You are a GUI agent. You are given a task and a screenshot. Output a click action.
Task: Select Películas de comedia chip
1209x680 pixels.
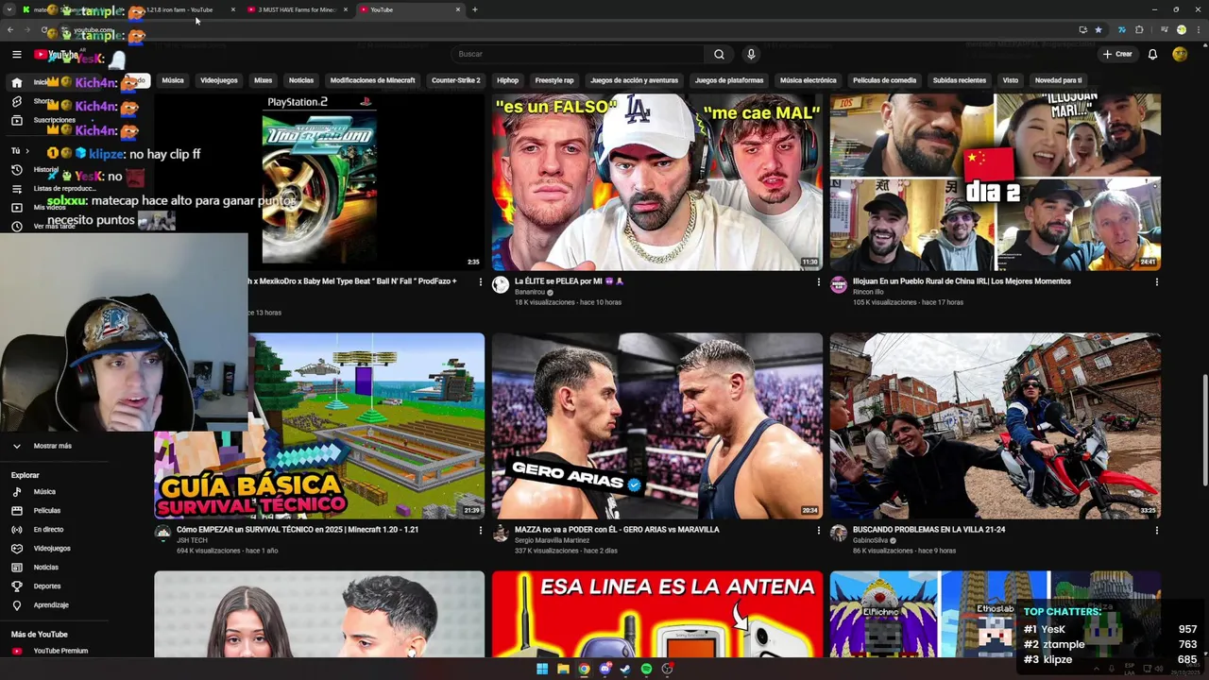(x=885, y=80)
